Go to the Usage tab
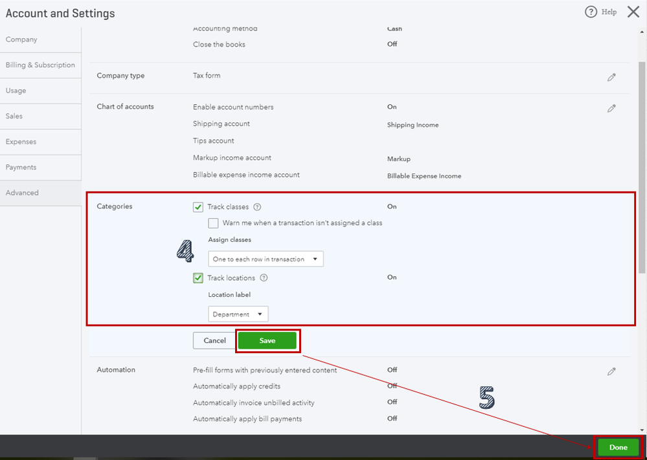The width and height of the screenshot is (647, 460). pyautogui.click(x=41, y=91)
